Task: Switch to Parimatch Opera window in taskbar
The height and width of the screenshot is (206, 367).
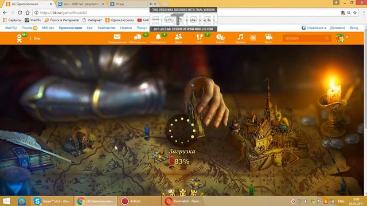Action: (x=183, y=201)
